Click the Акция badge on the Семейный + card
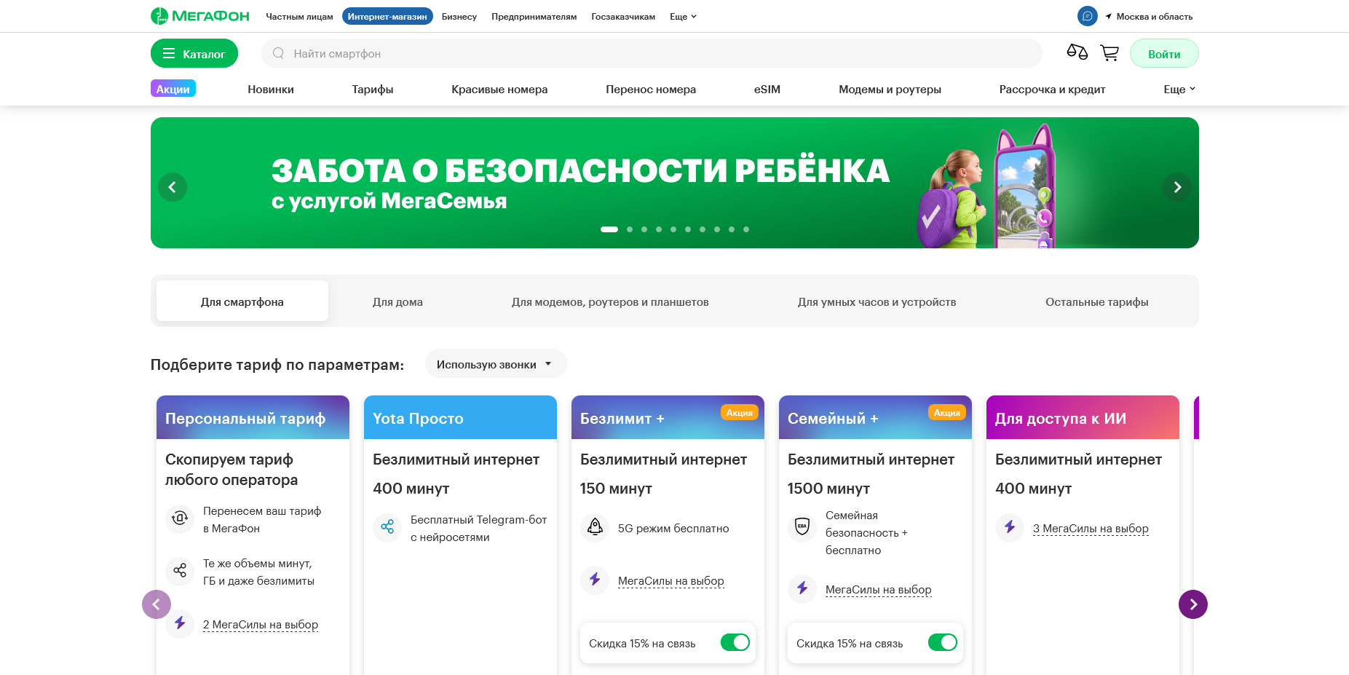Image resolution: width=1349 pixels, height=675 pixels. [947, 412]
